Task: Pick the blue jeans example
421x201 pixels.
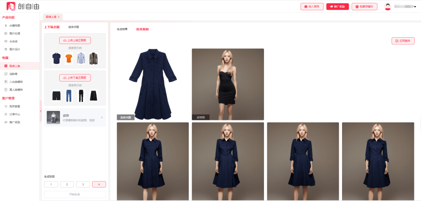Action: pyautogui.click(x=69, y=96)
